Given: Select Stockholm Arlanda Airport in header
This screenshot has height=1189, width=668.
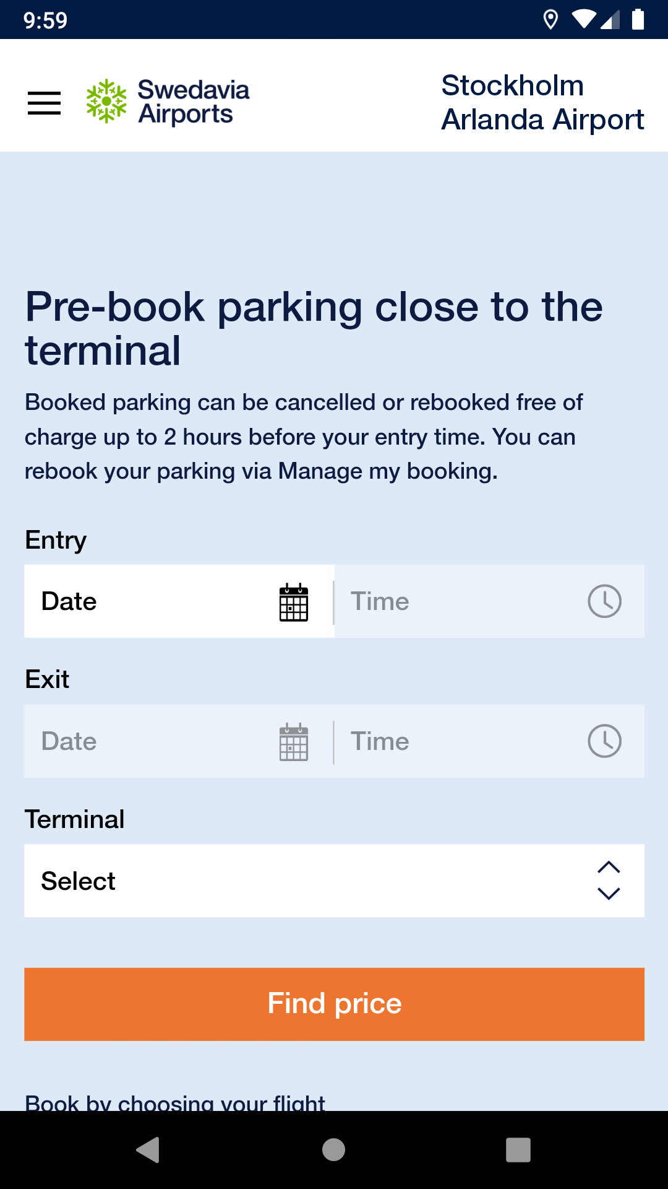Looking at the screenshot, I should (x=542, y=102).
